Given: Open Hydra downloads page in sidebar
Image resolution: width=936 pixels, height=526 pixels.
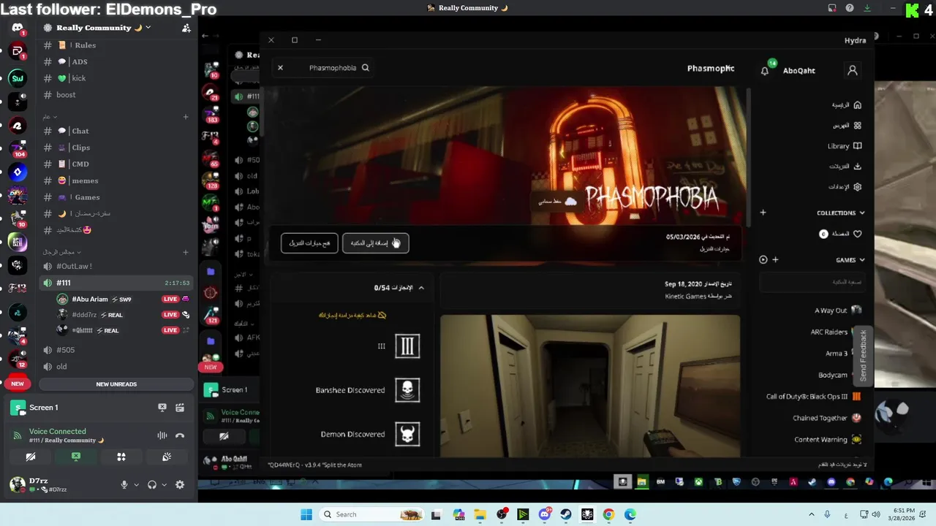Looking at the screenshot, I should [845, 167].
